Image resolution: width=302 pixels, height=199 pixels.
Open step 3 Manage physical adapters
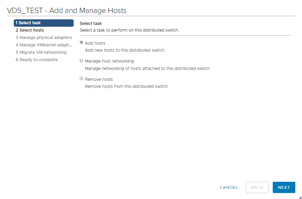point(44,38)
